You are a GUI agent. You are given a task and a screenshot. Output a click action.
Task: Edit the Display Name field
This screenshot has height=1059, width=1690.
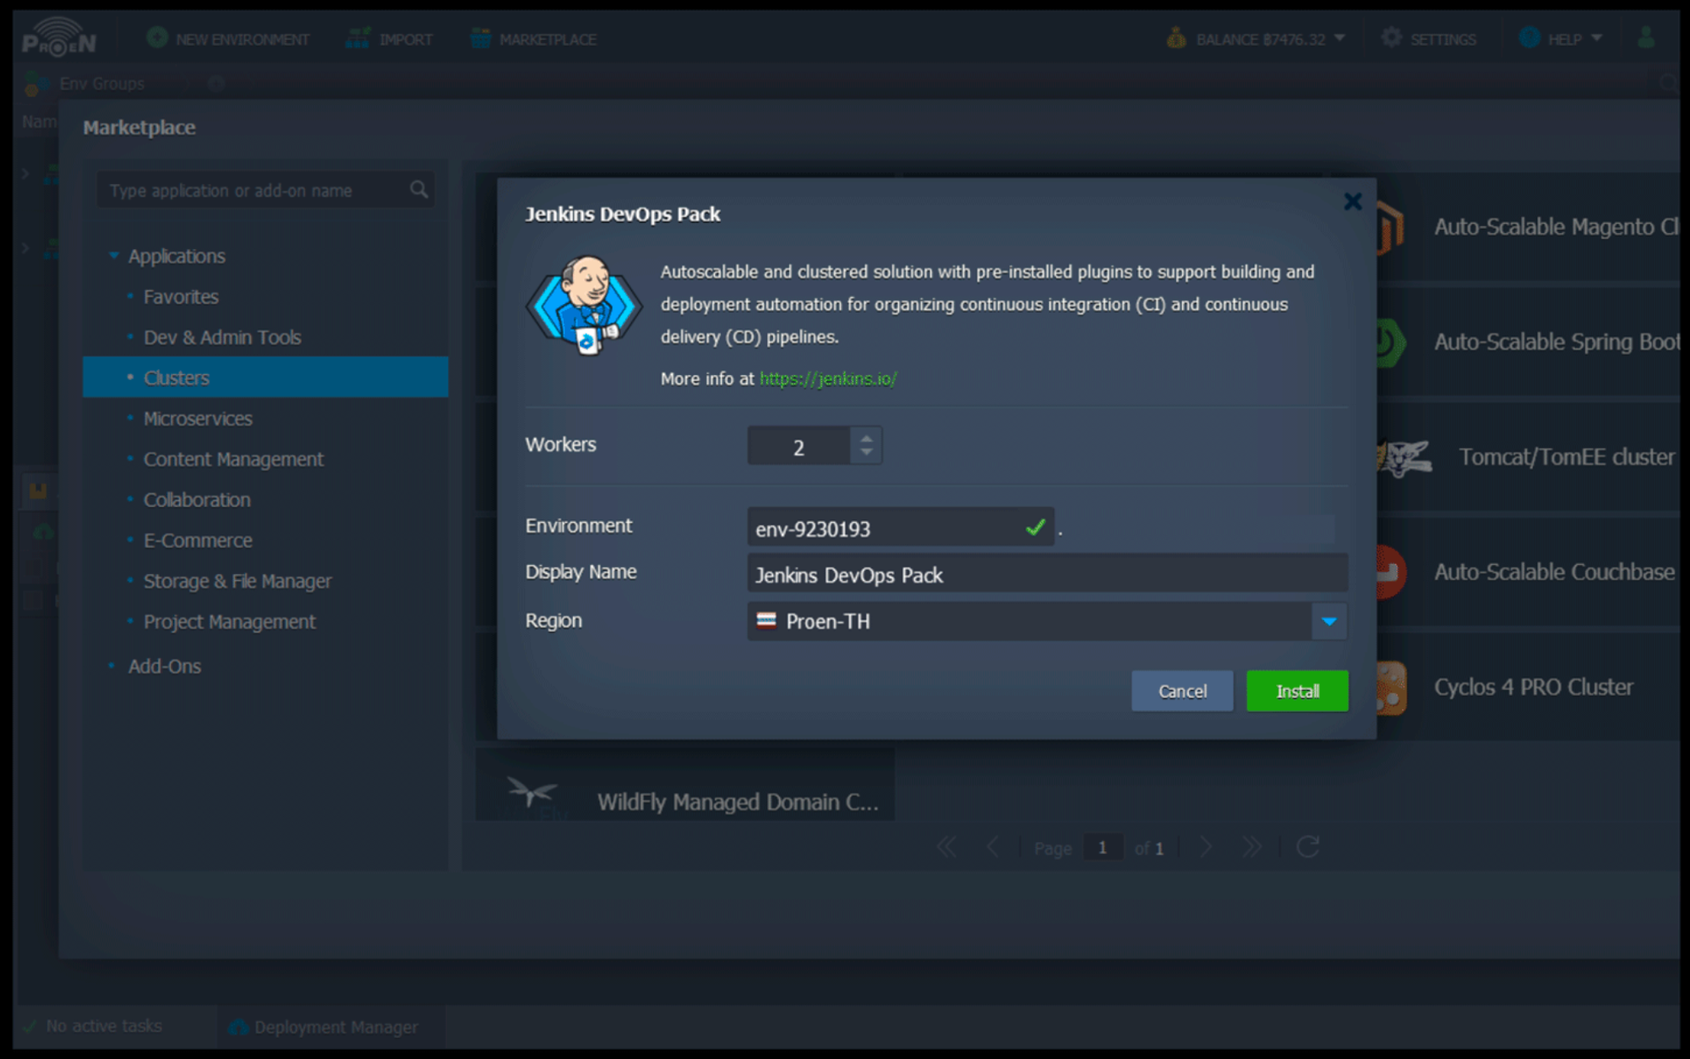tap(1047, 574)
